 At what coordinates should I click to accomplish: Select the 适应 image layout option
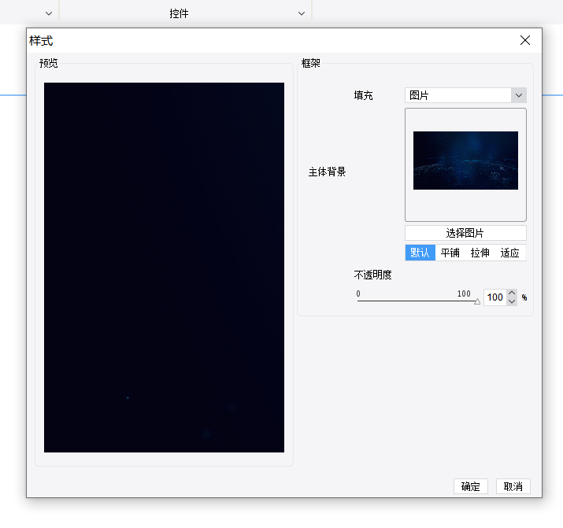[510, 253]
